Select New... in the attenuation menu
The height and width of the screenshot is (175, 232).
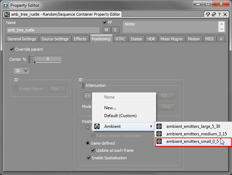(x=110, y=107)
